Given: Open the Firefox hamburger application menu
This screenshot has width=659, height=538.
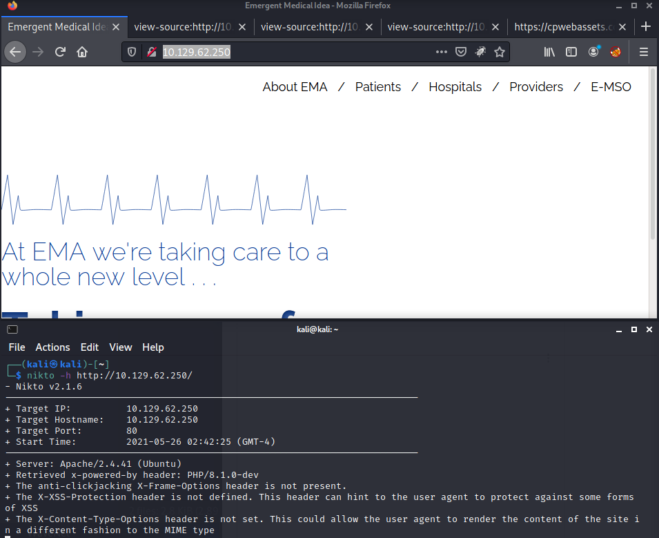Looking at the screenshot, I should point(644,52).
